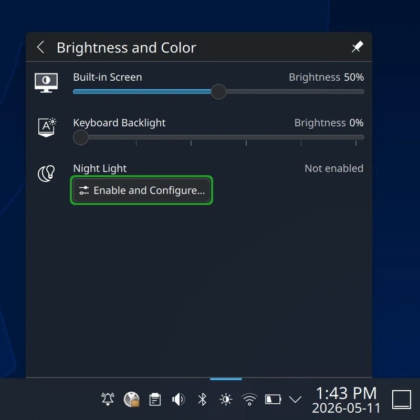Click the Brightness and Color title
The height and width of the screenshot is (420, 420).
[127, 48]
